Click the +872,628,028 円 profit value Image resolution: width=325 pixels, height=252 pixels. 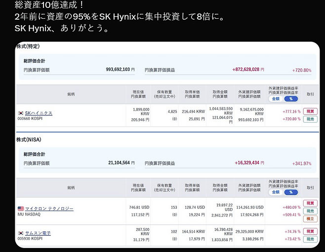point(248,70)
